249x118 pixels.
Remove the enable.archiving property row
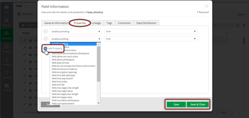click(45, 31)
